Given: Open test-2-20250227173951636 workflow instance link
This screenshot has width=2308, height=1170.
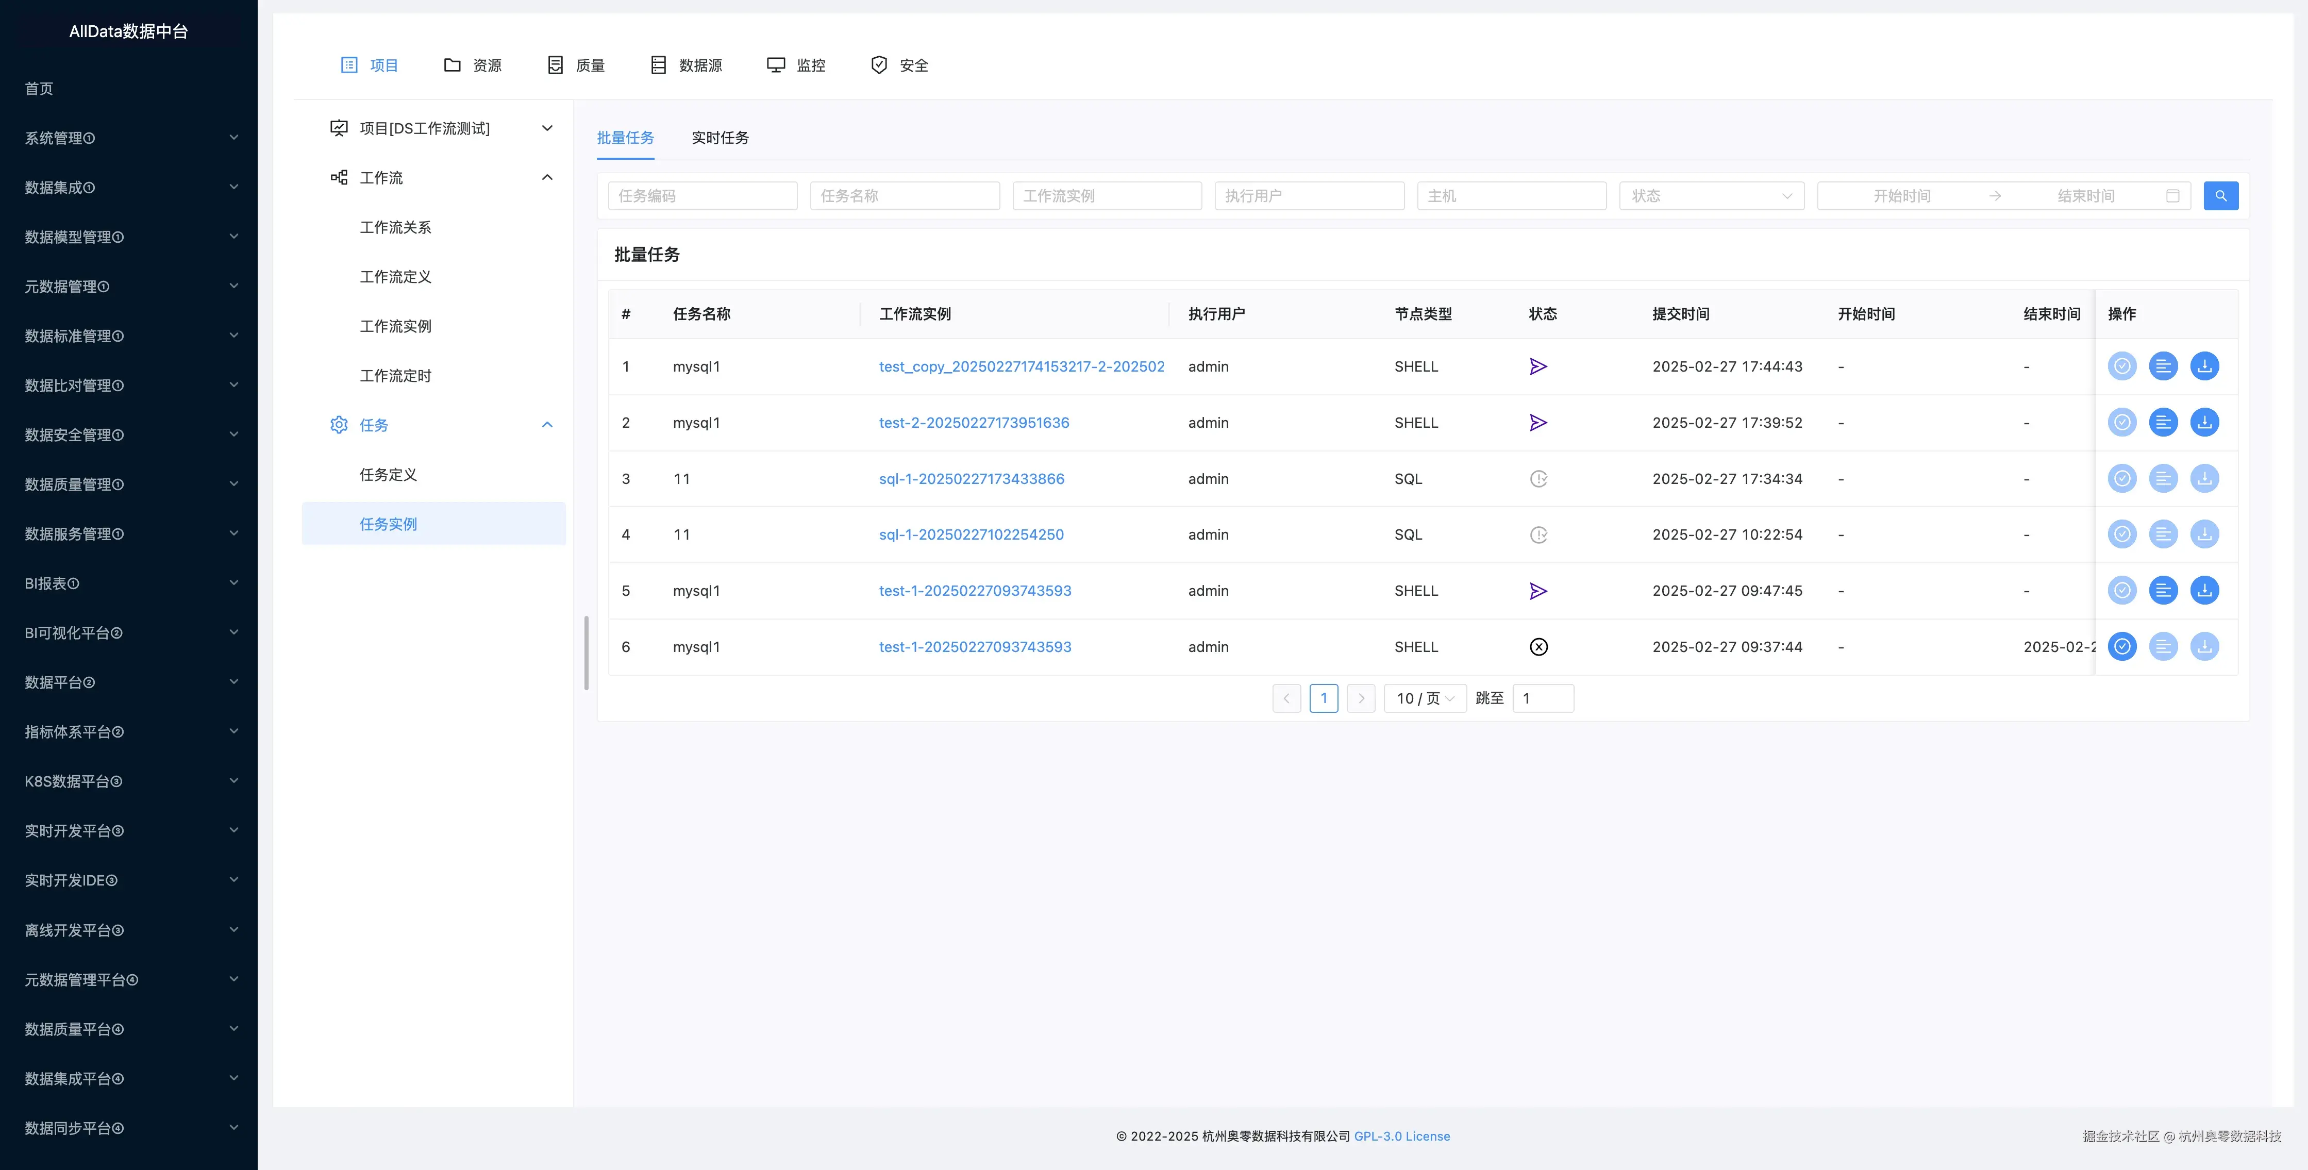Looking at the screenshot, I should click(x=974, y=422).
